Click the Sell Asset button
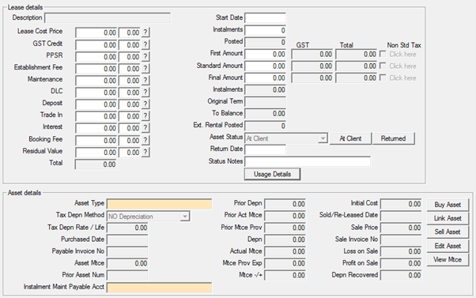This screenshot has height=298, width=476. point(448,232)
